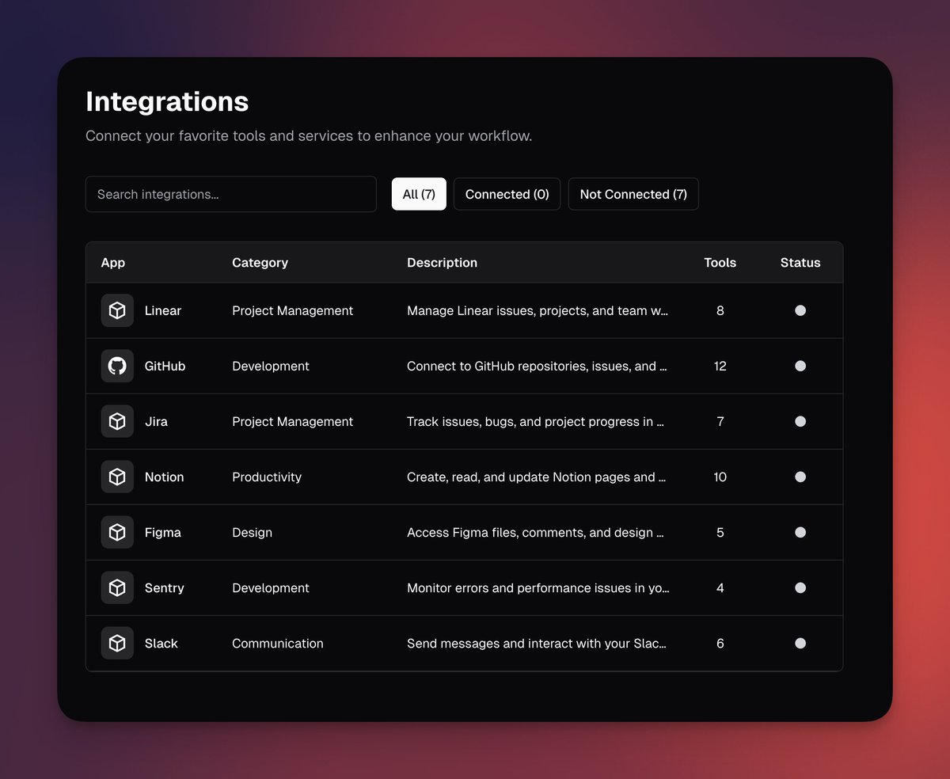Click the status dot in the Notion row

click(x=800, y=477)
